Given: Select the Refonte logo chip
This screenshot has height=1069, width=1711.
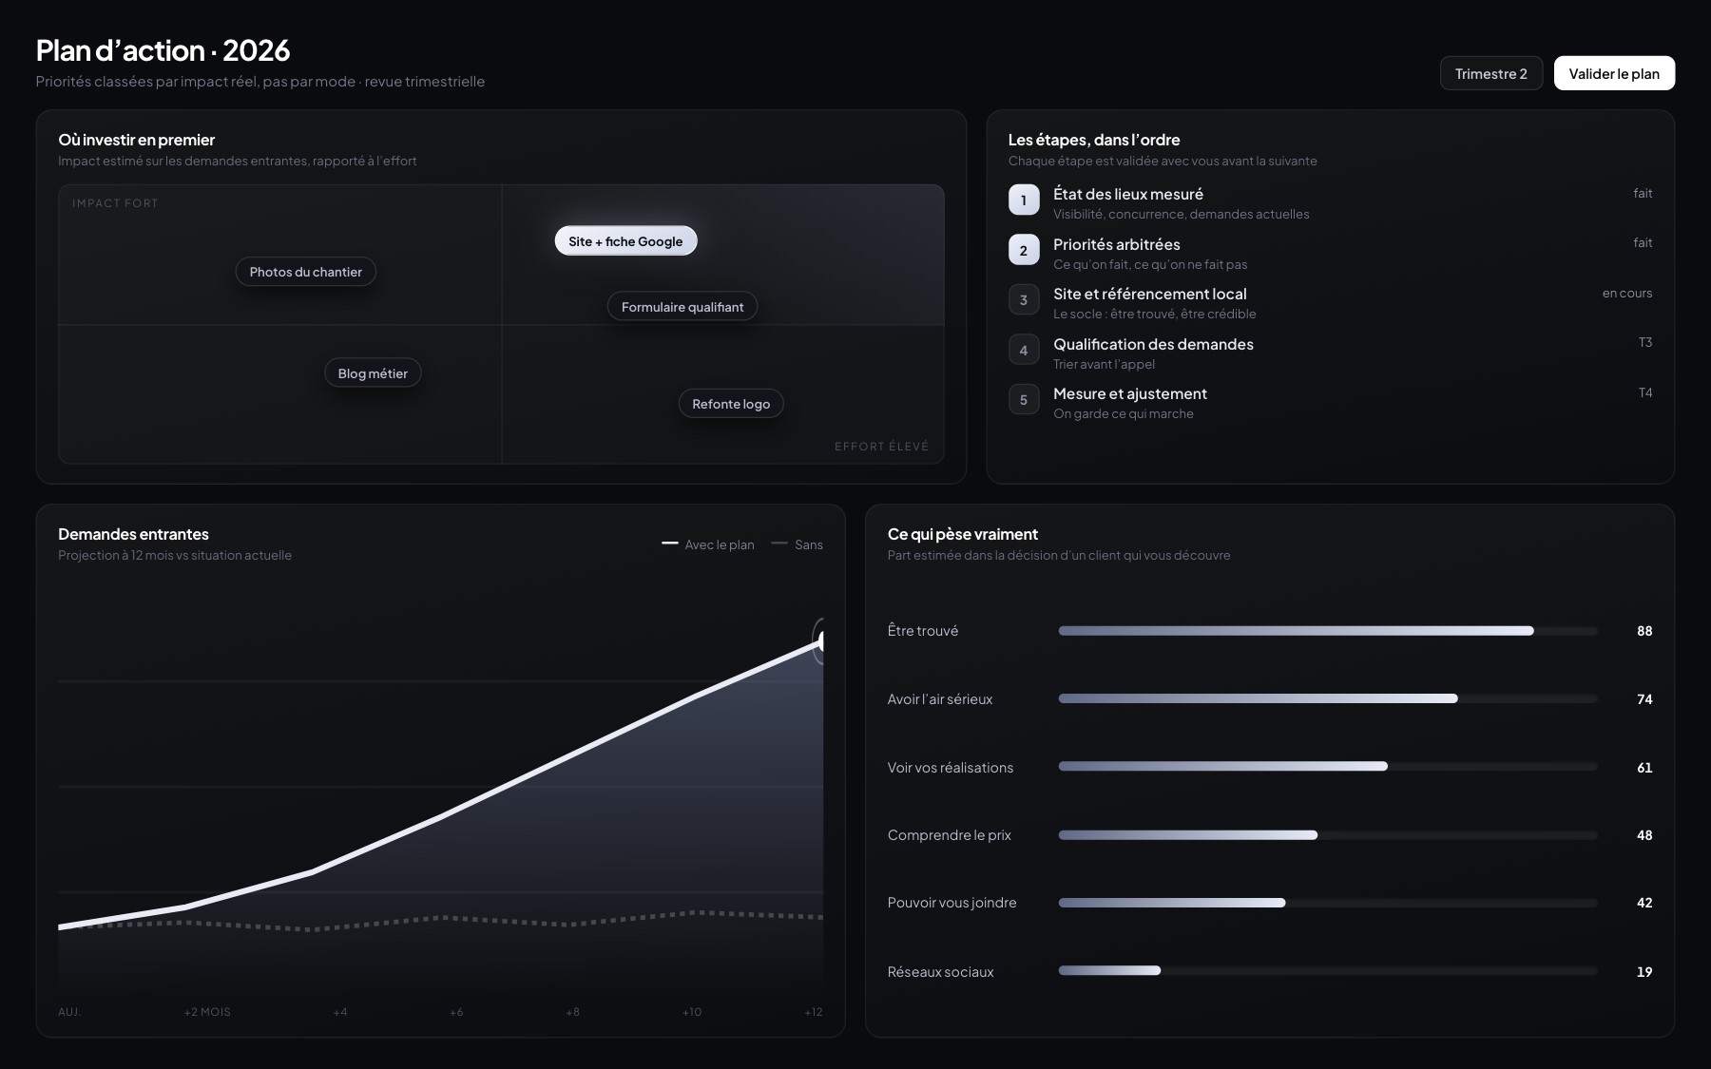Looking at the screenshot, I should coord(731,404).
